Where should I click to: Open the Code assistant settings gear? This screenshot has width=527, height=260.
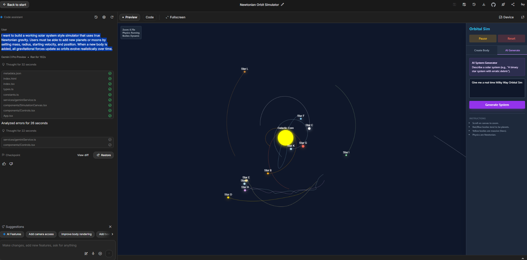[104, 17]
